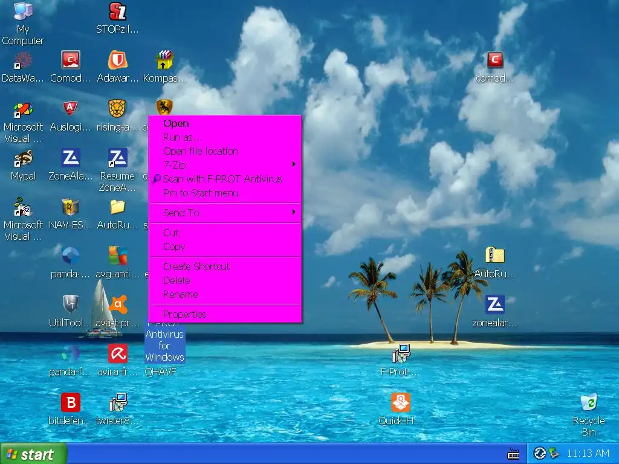
Task: Open the My Computer desktop icon
Action: (x=23, y=11)
